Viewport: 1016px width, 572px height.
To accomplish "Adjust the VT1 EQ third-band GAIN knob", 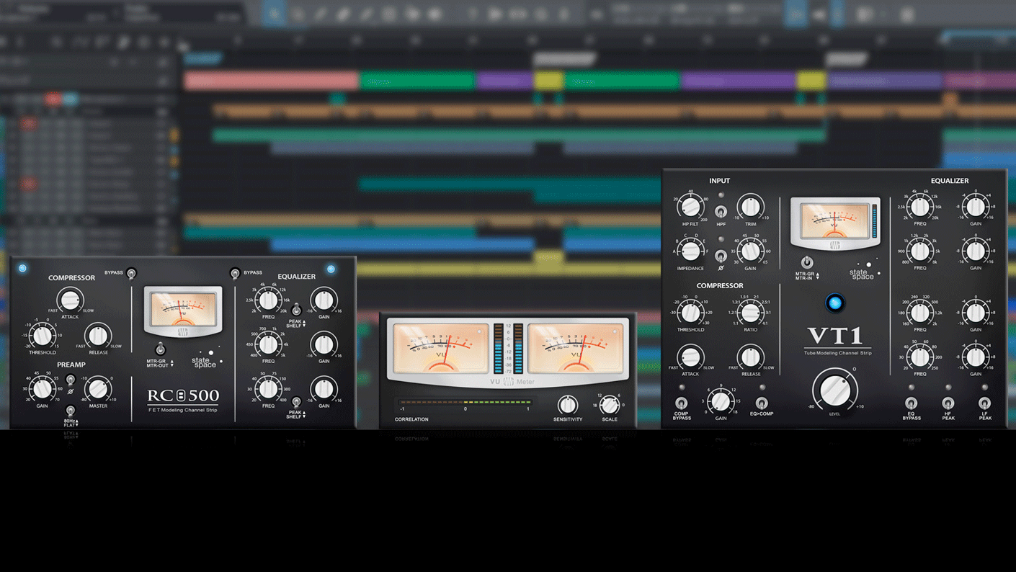I will click(976, 312).
